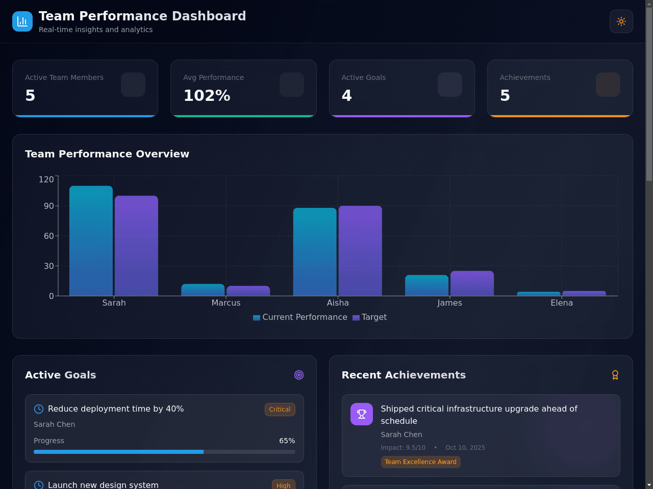The image size is (653, 489).
Task: Click 'Shipped critical infrastructure upgrade' achievement title
Action: [480, 415]
